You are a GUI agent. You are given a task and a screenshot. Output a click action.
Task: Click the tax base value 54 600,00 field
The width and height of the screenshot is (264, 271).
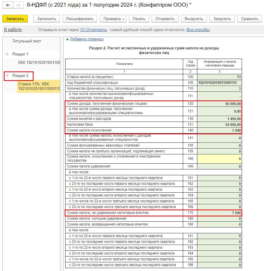point(219,124)
